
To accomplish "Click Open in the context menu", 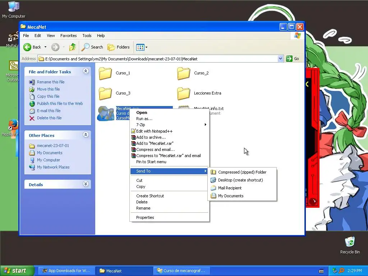I will [x=169, y=112].
